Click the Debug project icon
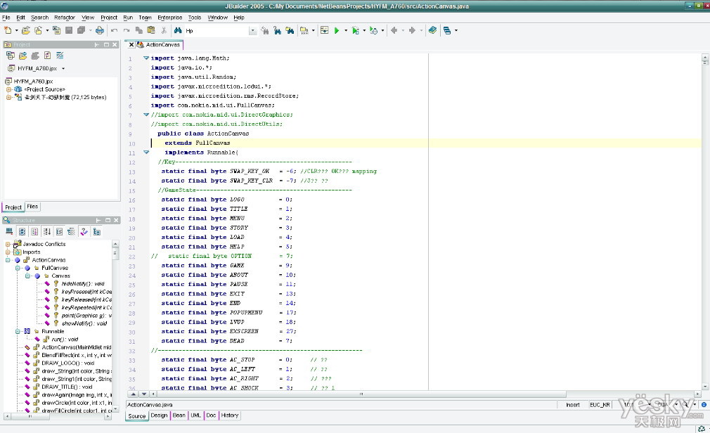Image resolution: width=710 pixels, height=433 pixels. point(356,30)
